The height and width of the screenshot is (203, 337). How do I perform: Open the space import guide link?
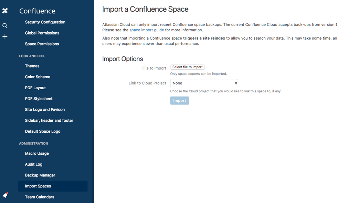[147, 30]
